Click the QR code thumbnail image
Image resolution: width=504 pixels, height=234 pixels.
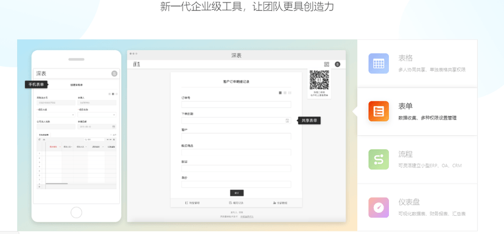pyautogui.click(x=319, y=79)
